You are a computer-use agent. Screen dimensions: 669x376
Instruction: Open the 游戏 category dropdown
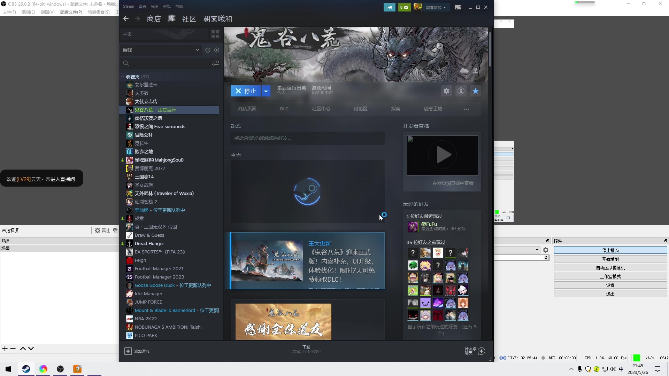click(161, 50)
